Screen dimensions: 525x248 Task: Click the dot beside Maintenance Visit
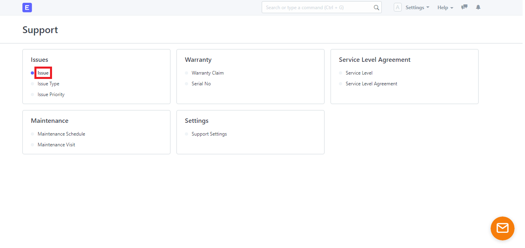point(32,145)
